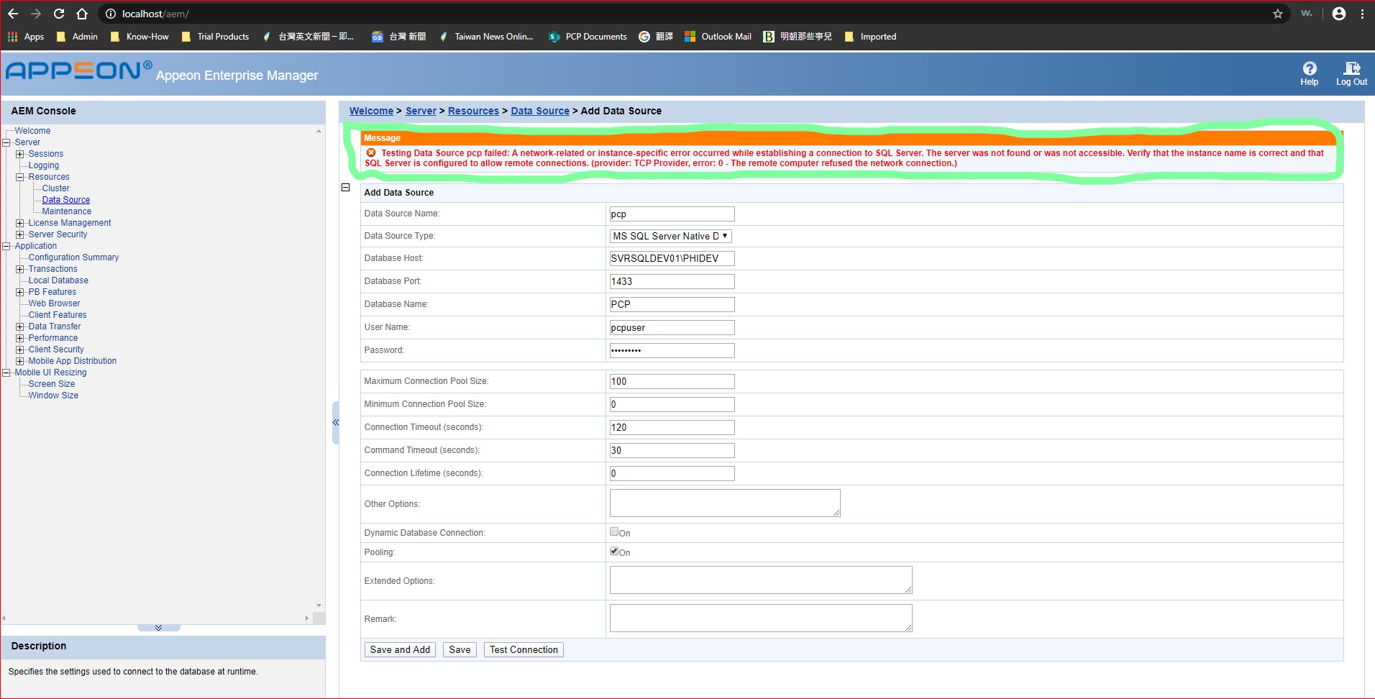
Task: Click the Help icon in header
Action: (x=1309, y=69)
